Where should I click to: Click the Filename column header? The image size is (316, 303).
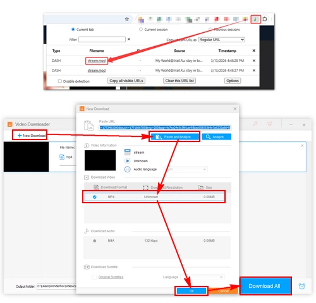click(x=97, y=50)
